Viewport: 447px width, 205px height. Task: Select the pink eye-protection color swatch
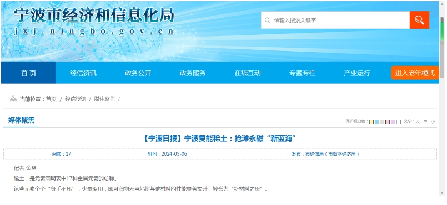[x=388, y=122]
